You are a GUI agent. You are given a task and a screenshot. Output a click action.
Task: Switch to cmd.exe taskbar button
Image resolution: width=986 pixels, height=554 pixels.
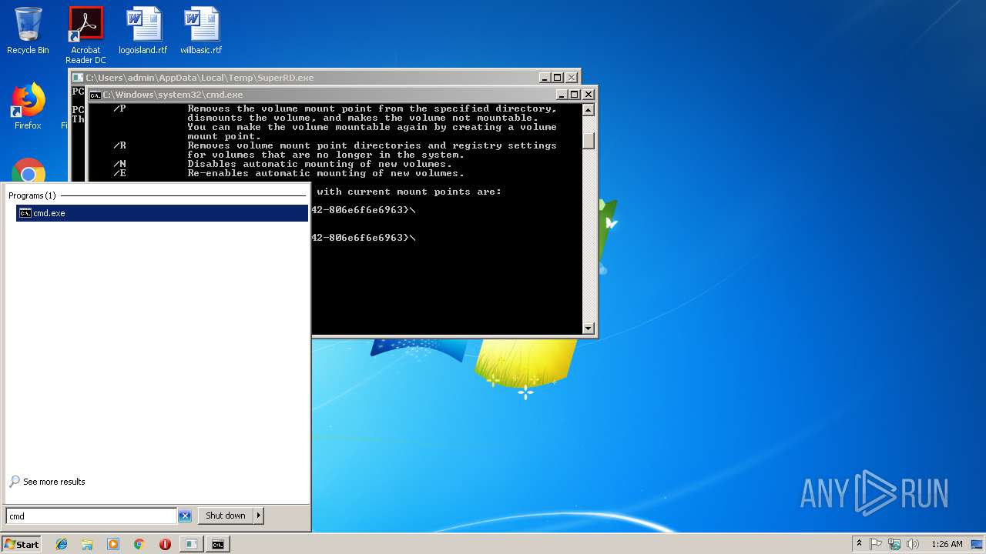coord(218,544)
